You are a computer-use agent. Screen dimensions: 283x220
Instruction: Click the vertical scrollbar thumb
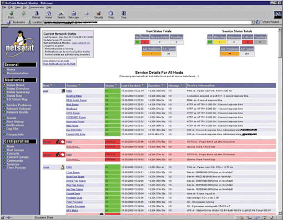(280, 44)
